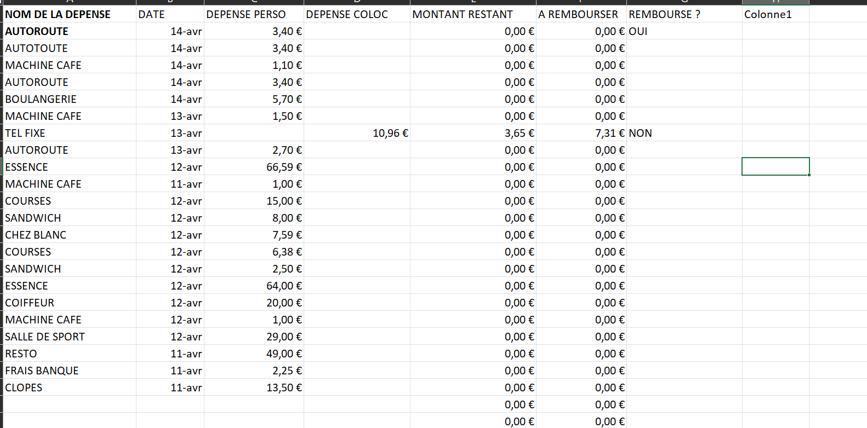Select the Colonne1 header cell

point(775,14)
